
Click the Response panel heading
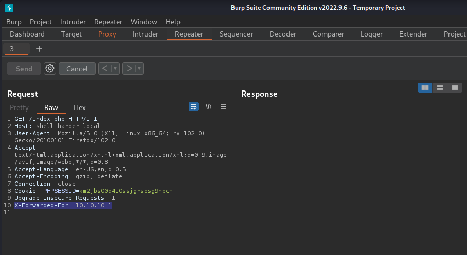click(259, 94)
